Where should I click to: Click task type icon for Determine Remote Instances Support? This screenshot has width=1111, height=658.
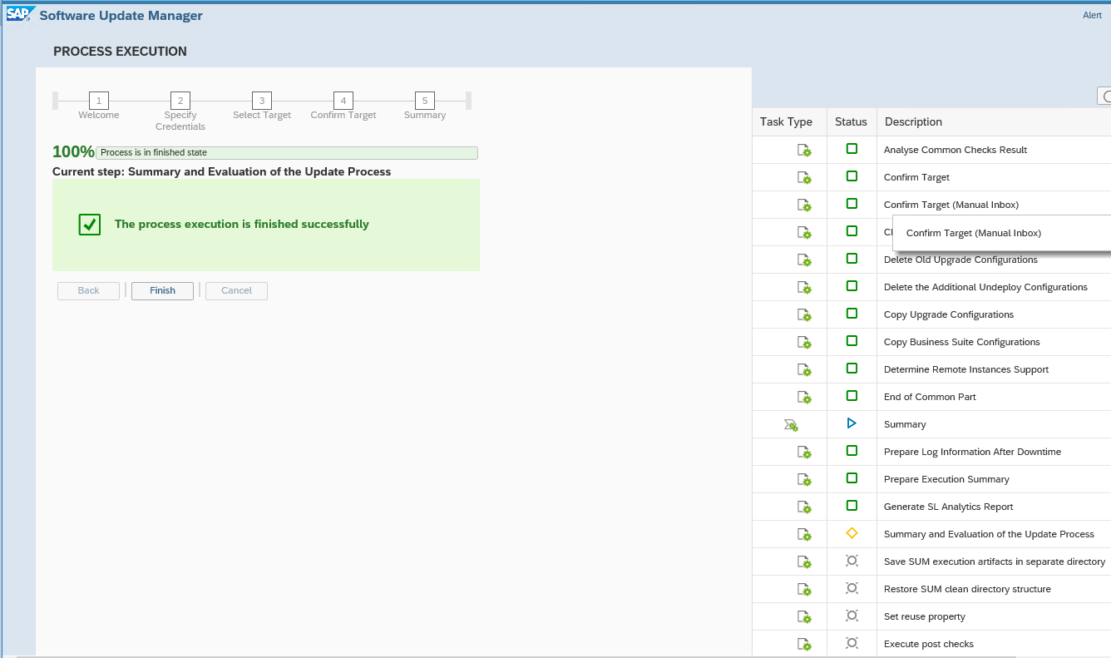[804, 370]
